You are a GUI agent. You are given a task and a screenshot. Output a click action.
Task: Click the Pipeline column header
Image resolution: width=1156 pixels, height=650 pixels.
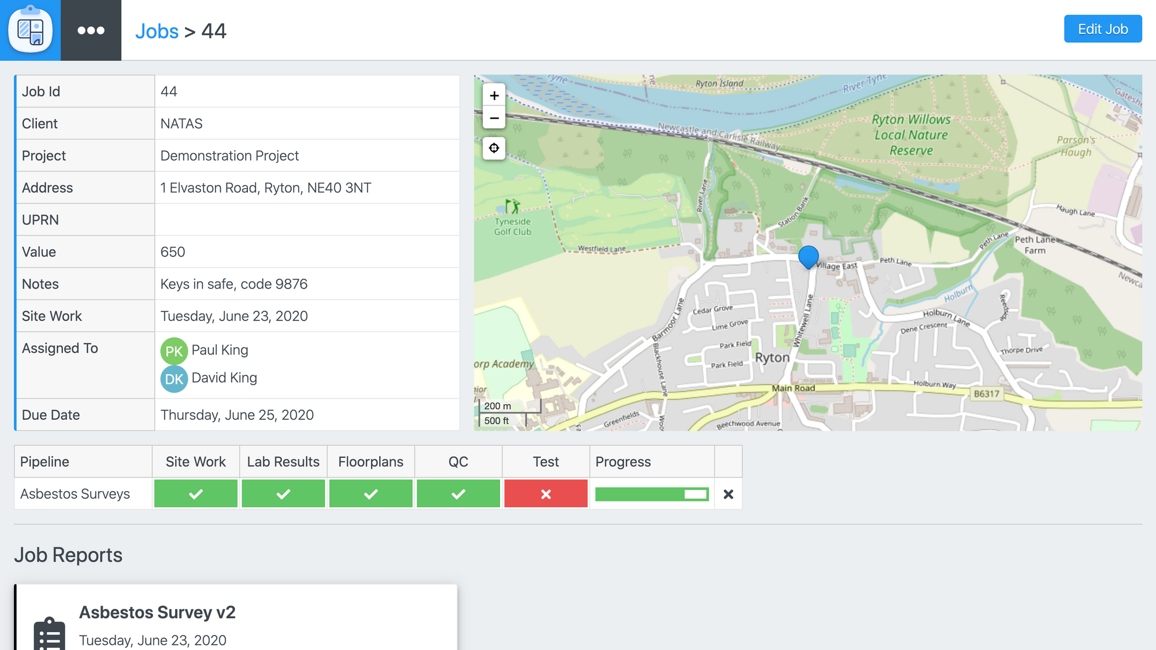click(45, 461)
